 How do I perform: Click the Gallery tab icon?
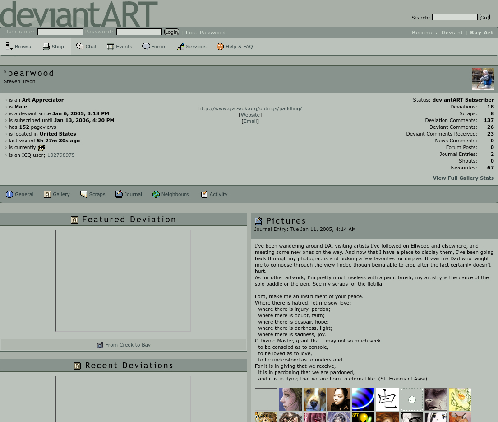[47, 194]
